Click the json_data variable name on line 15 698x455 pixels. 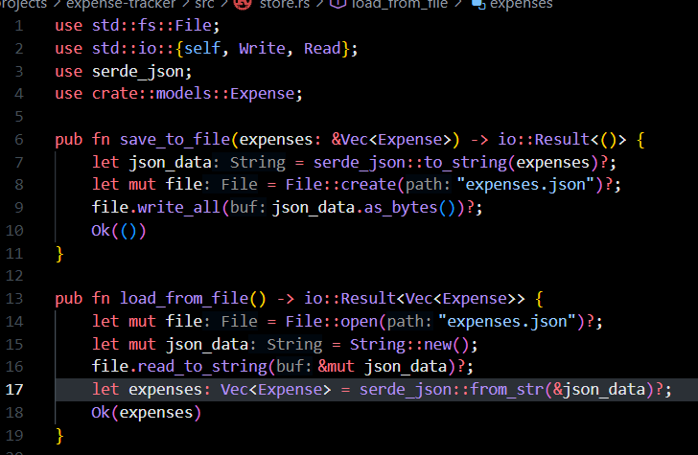pyautogui.click(x=206, y=344)
